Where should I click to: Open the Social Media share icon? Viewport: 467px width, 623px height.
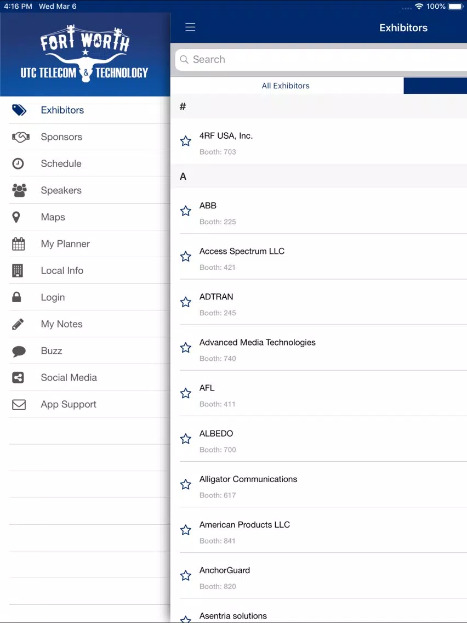click(18, 377)
